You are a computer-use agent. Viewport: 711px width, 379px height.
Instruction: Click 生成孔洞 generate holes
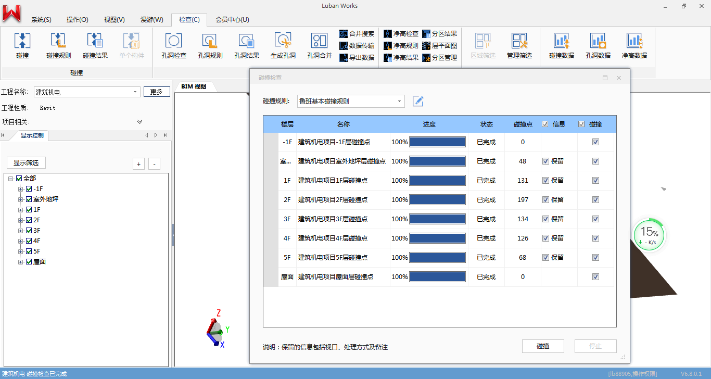(x=283, y=46)
